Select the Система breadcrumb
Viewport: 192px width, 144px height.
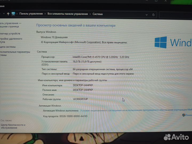(98, 14)
